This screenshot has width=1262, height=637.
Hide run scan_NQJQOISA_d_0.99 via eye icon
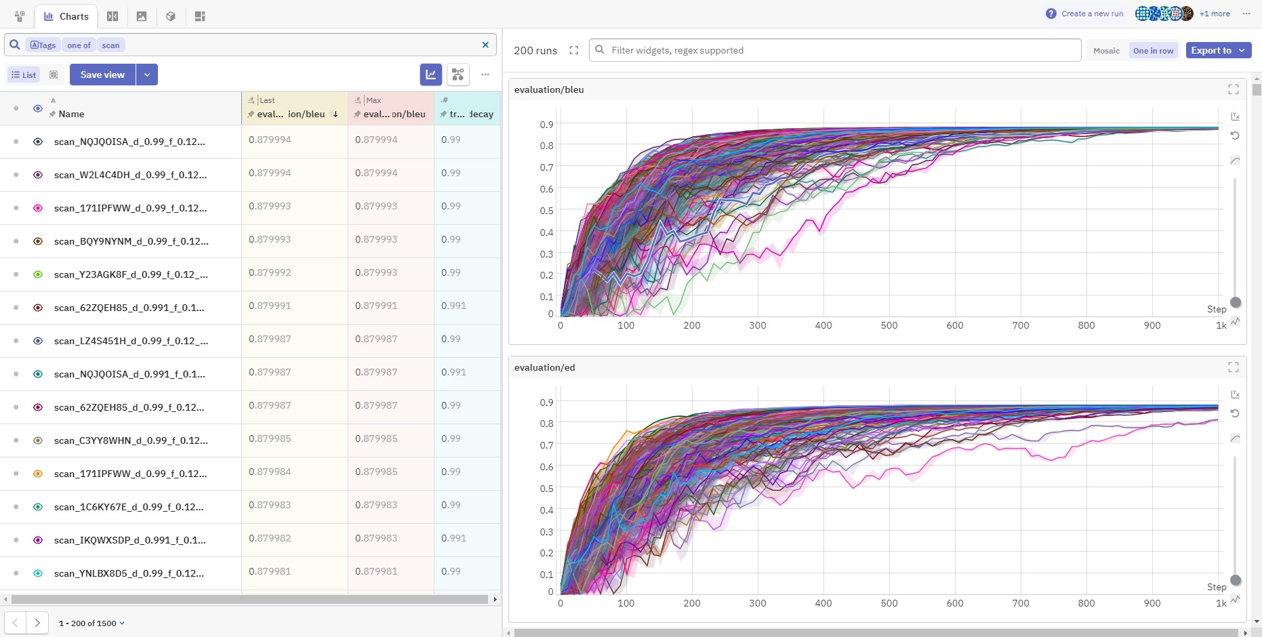click(x=38, y=142)
